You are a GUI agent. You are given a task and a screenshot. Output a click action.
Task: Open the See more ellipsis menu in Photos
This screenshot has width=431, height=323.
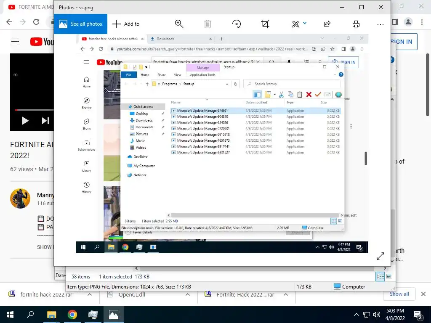(380, 24)
